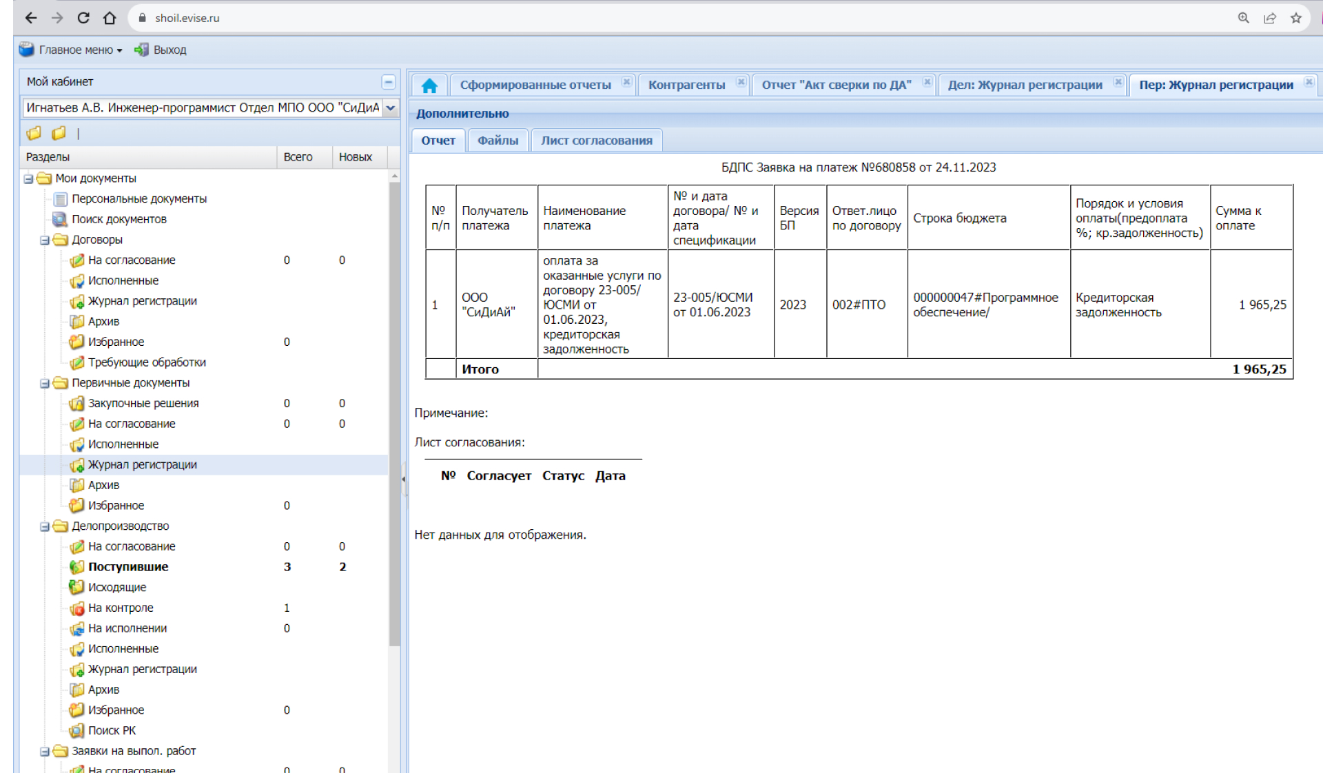Open Договоры На согласование
The width and height of the screenshot is (1323, 773).
(132, 260)
